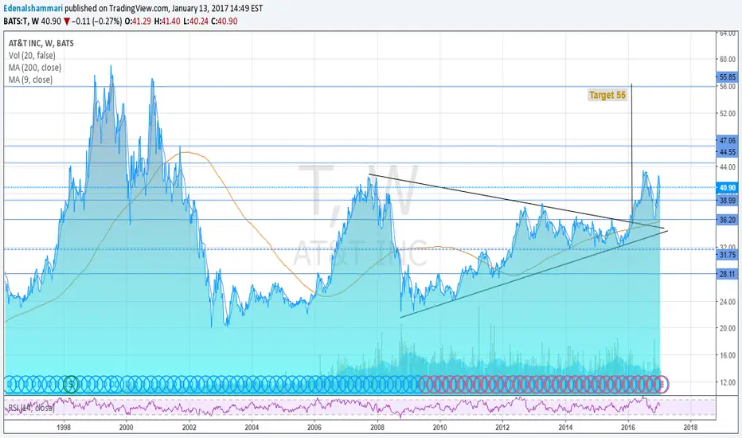
Task: Click the 2010 label on time axis
Action: [439, 427]
